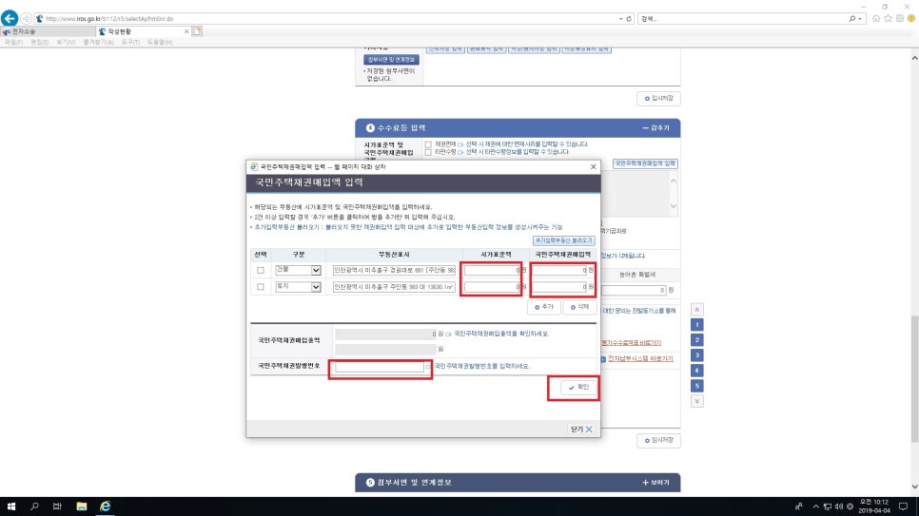Jump to section 3 in side navigator
This screenshot has width=919, height=516.
(697, 355)
